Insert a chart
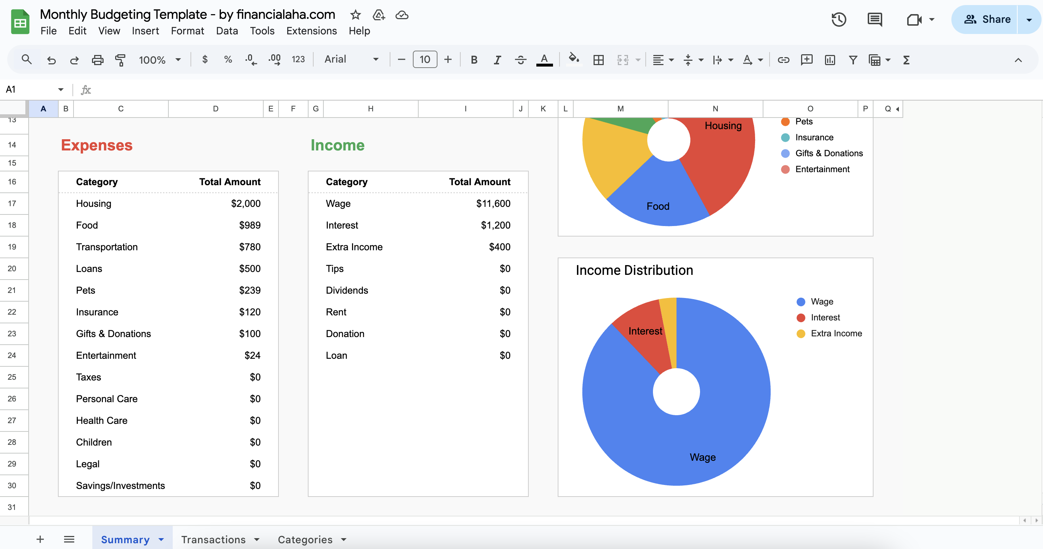 [830, 60]
